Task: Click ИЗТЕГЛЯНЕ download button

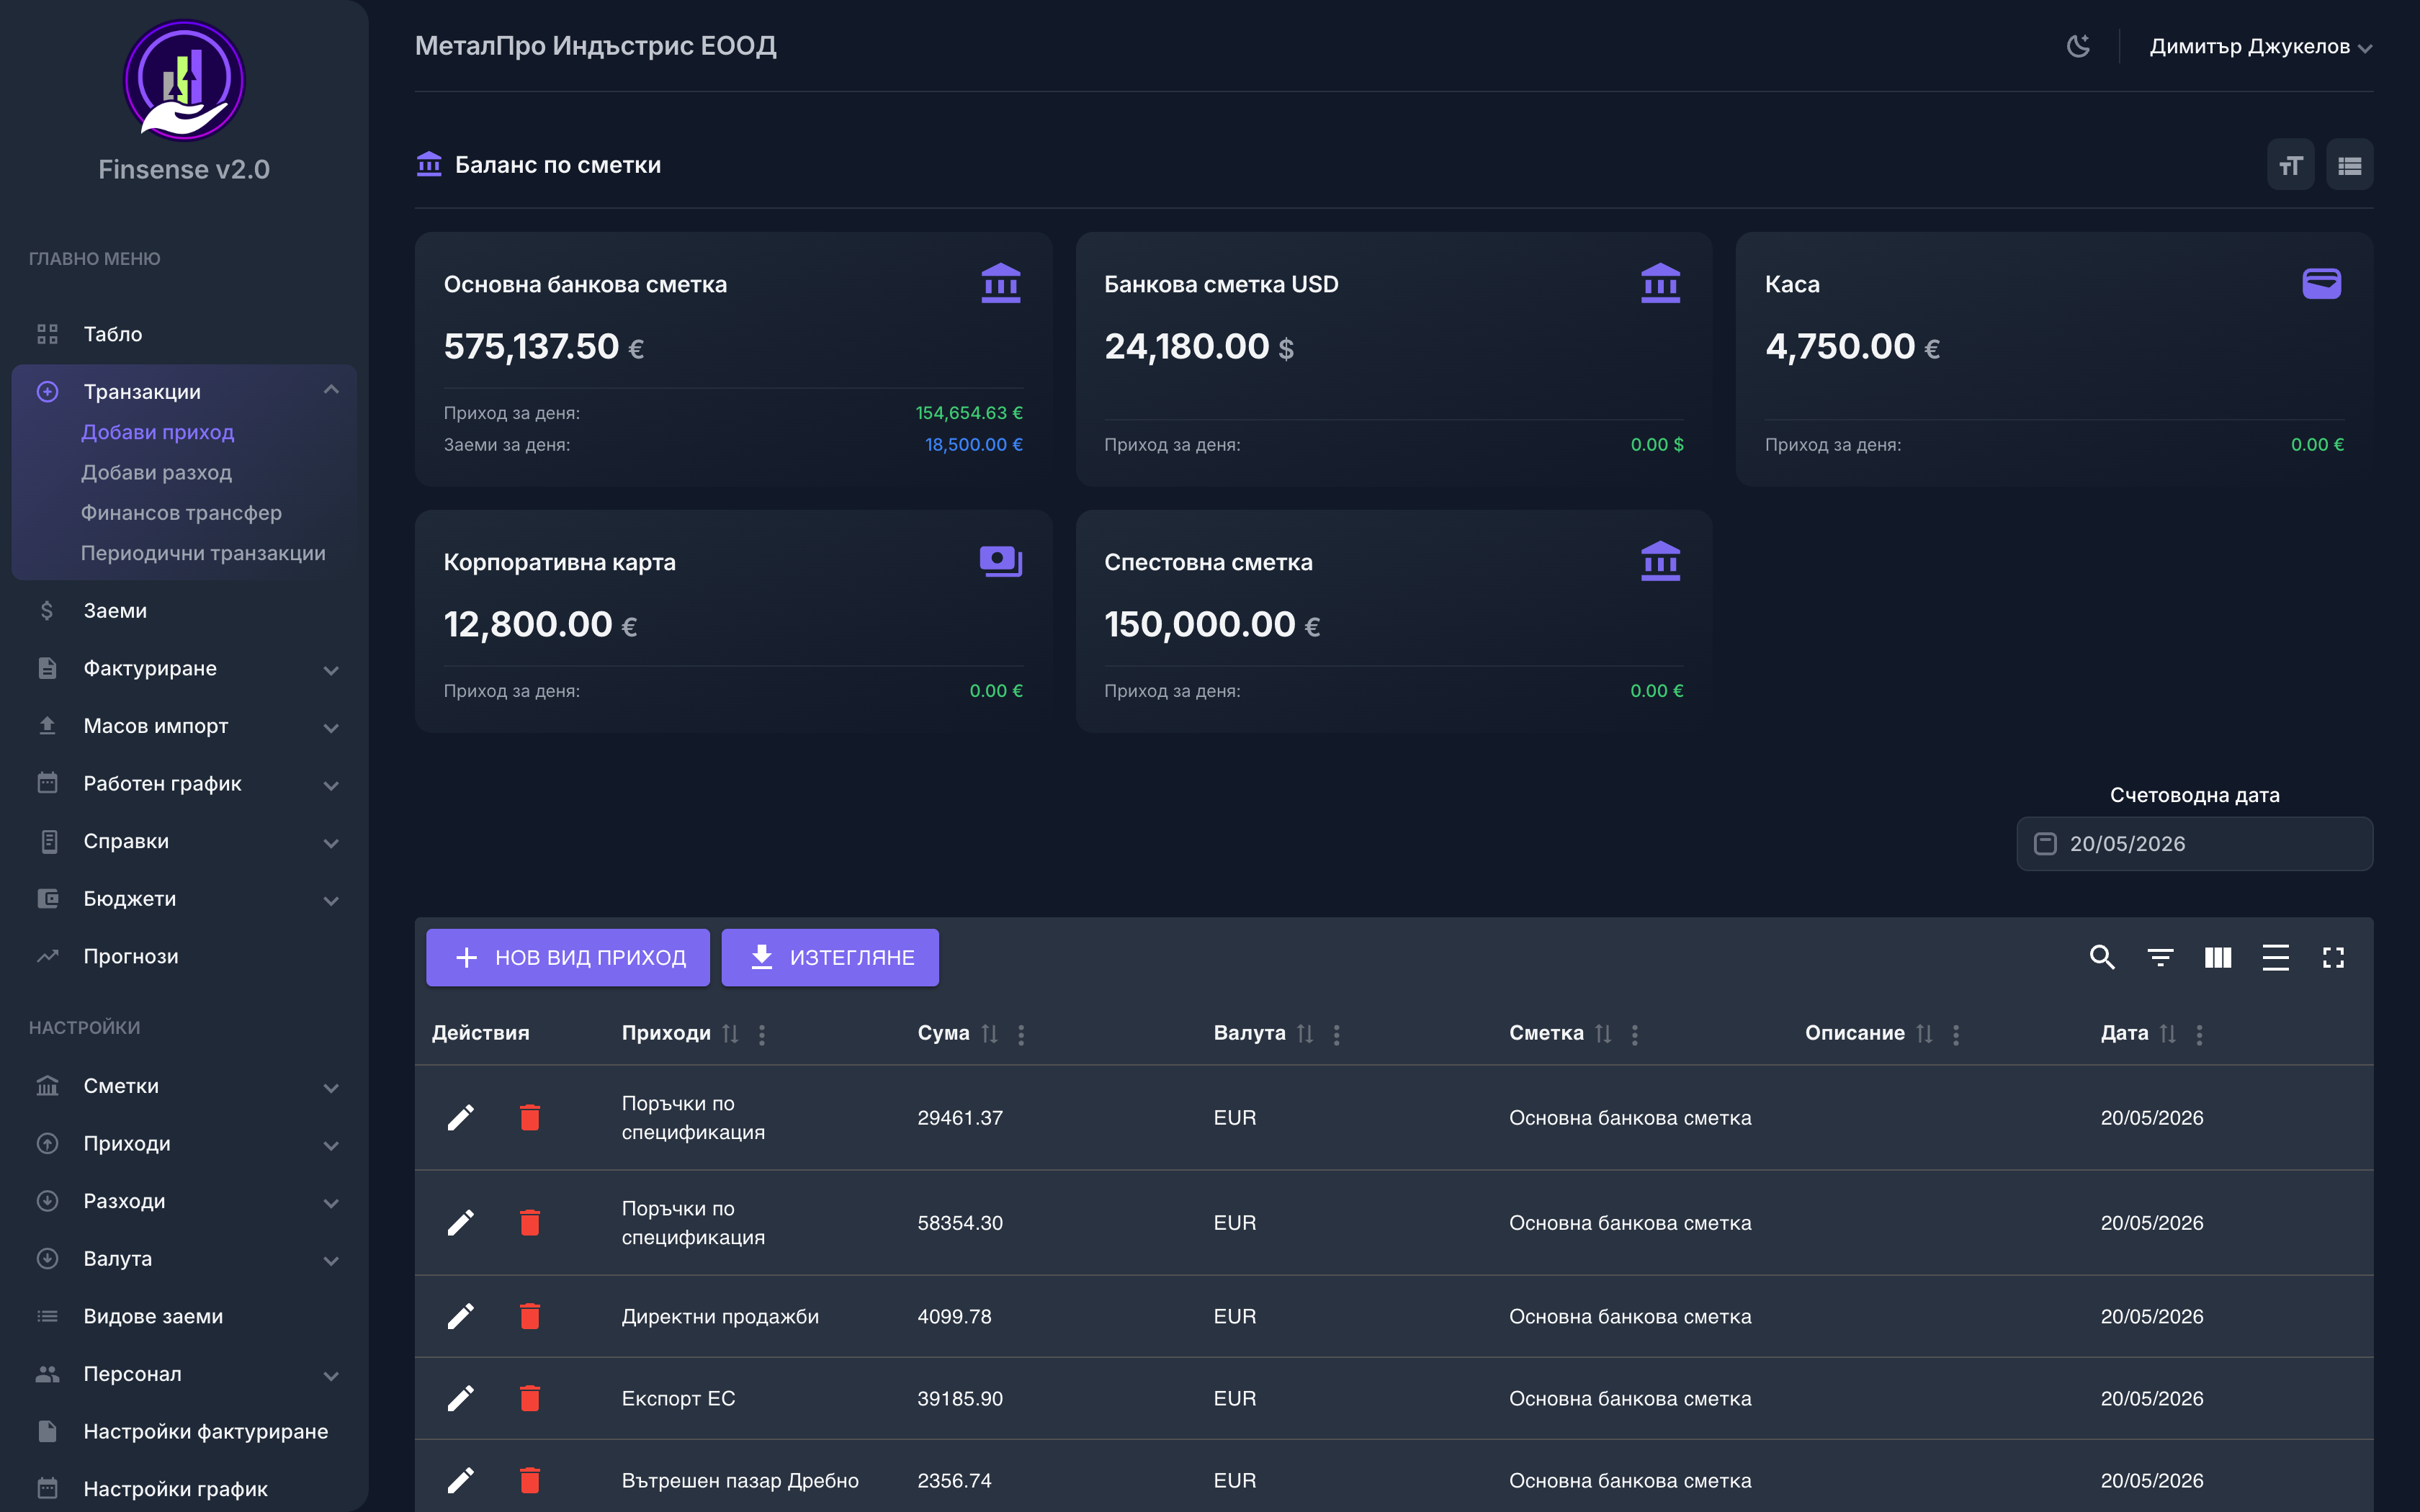Action: click(830, 957)
